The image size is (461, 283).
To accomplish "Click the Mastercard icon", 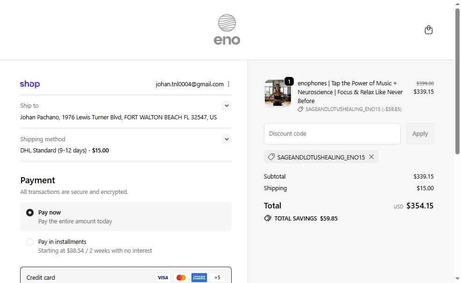I will pos(181,277).
